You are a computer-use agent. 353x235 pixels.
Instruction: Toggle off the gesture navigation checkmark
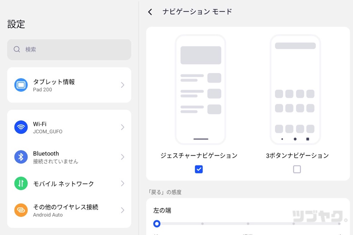(199, 169)
